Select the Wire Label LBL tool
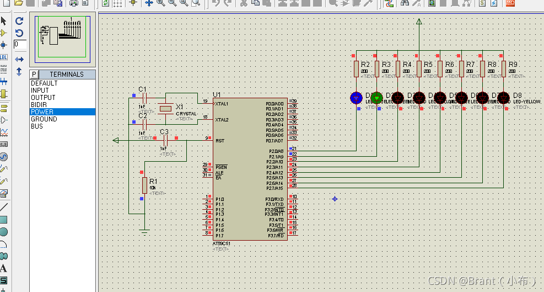 [3, 57]
